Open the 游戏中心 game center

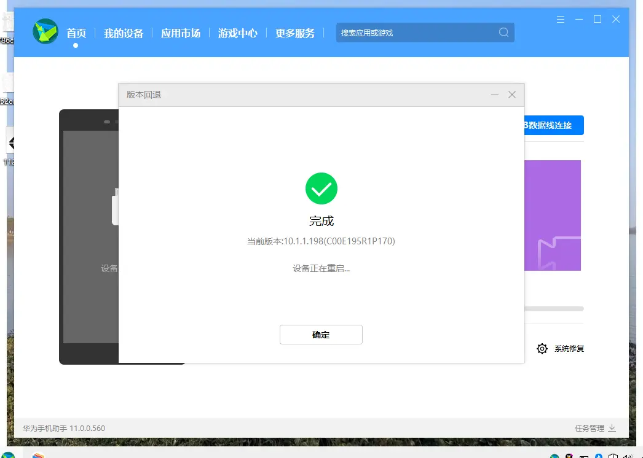click(x=238, y=33)
